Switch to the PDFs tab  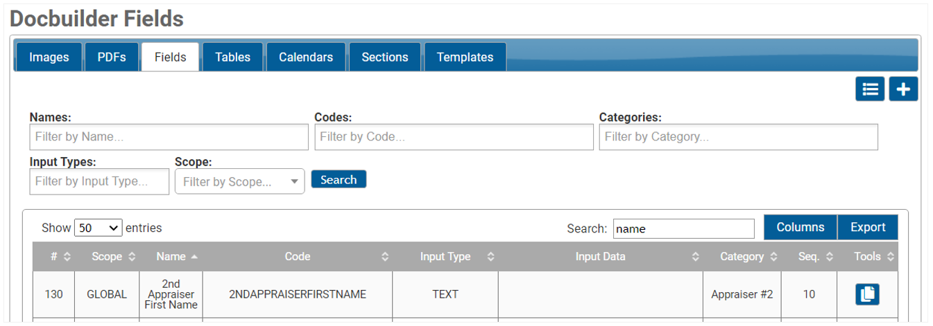point(112,57)
